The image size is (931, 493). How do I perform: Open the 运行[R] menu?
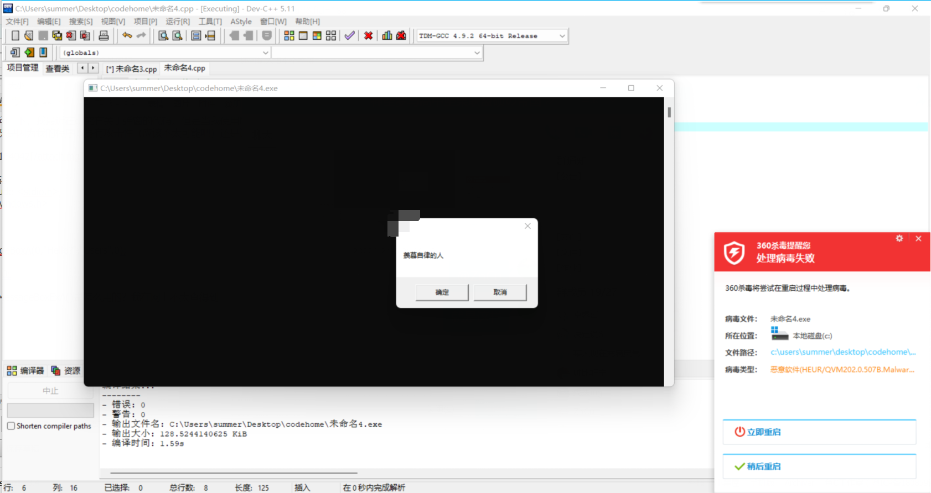(x=178, y=22)
